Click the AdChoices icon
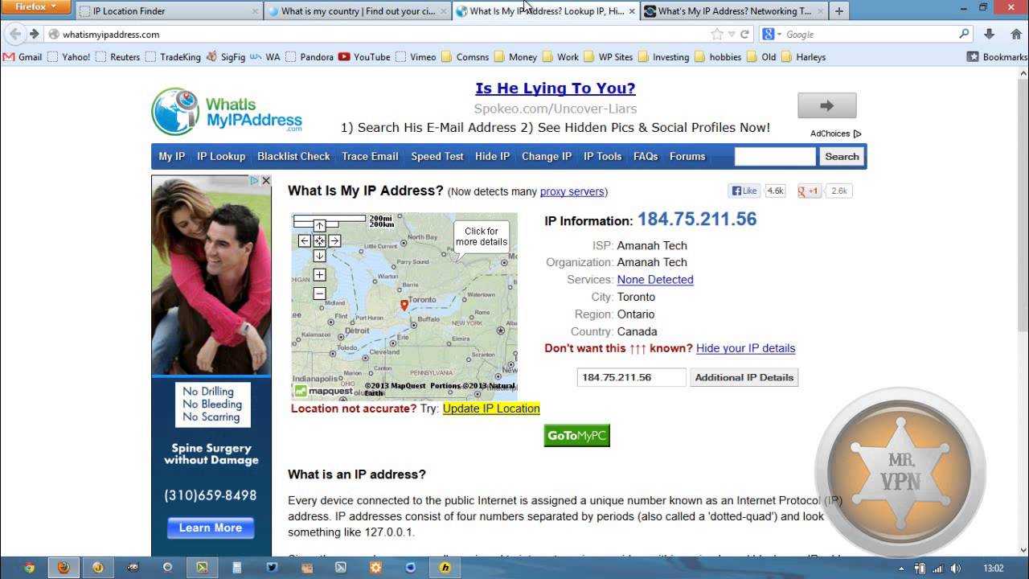 click(857, 134)
